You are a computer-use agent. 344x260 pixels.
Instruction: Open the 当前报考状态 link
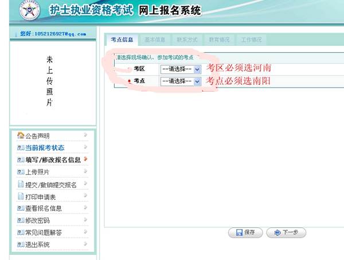coord(48,148)
